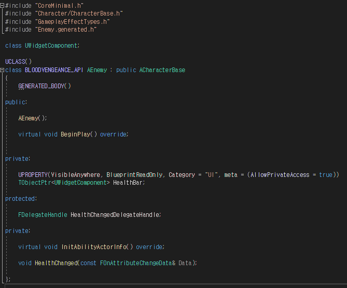Place cursor on AEnemy() constructor declaration
This screenshot has width=347, height=288.
coord(33,118)
